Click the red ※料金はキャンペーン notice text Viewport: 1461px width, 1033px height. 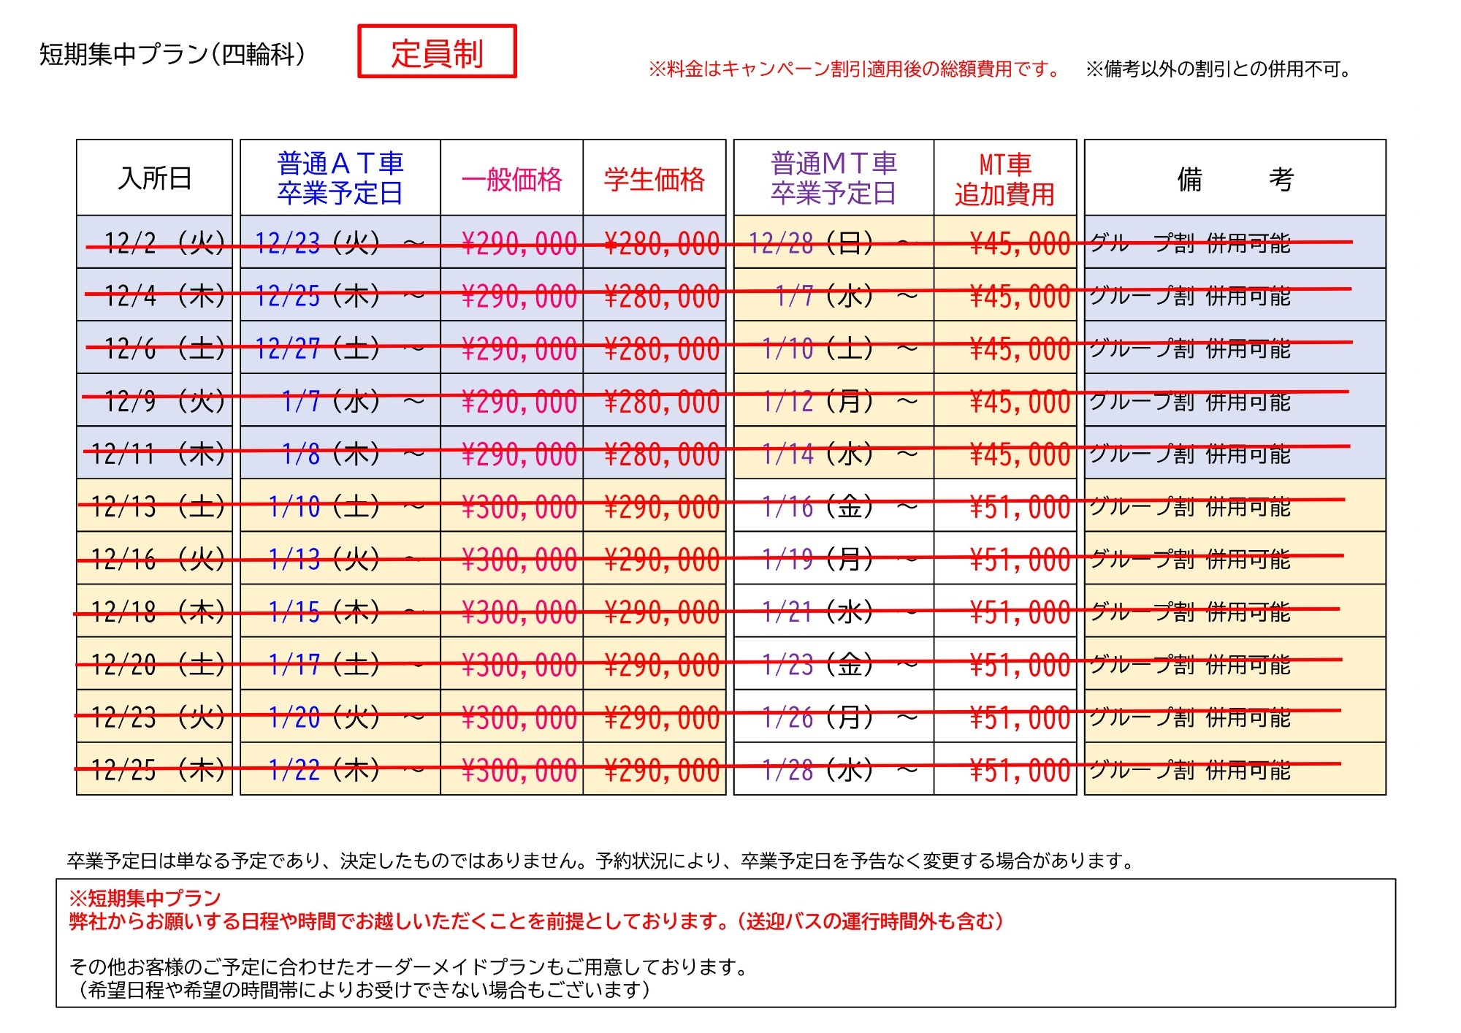click(853, 69)
